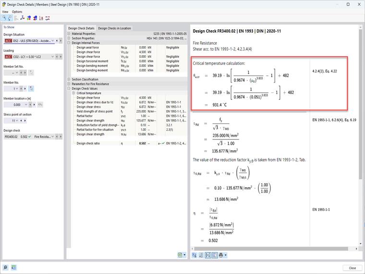
Task: Click the refresh formula view icon
Action: [x=195, y=255]
